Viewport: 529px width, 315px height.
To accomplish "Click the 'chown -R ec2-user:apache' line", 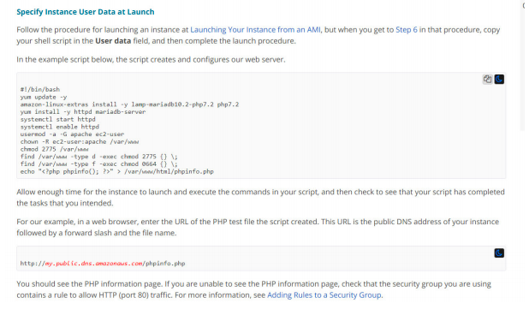I will (x=80, y=141).
